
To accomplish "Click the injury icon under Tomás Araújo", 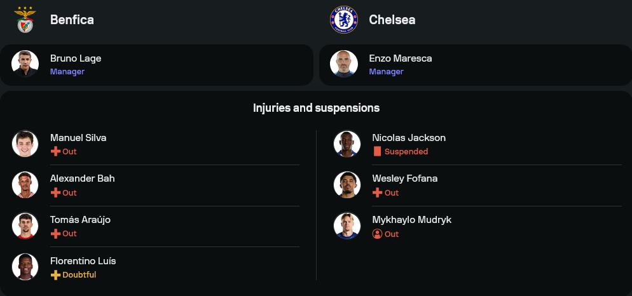I will [x=55, y=234].
